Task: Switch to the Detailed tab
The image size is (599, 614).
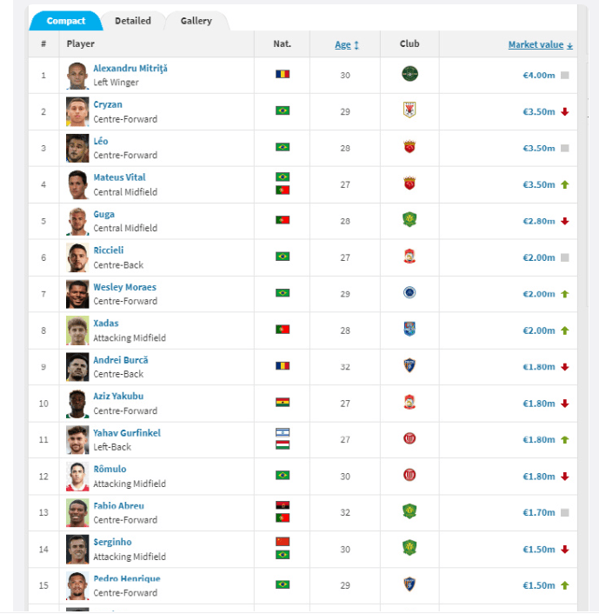Action: click(x=132, y=21)
